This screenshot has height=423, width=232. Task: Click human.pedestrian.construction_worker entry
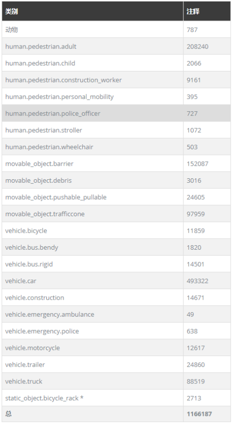63,80
